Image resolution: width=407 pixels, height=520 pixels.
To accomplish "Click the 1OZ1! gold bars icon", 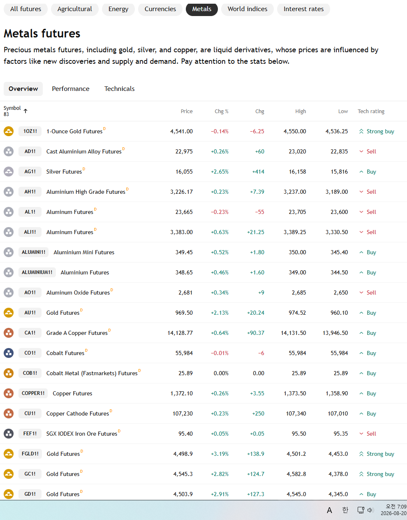I will point(9,131).
